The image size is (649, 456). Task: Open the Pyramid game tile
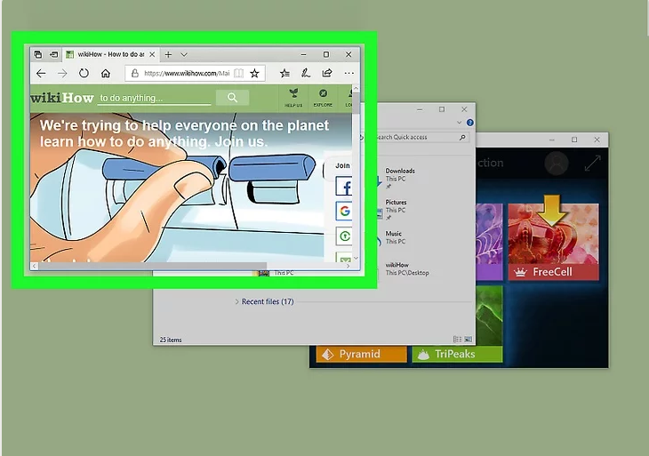pos(361,354)
